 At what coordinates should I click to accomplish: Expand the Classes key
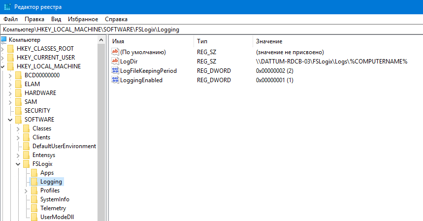(18, 129)
